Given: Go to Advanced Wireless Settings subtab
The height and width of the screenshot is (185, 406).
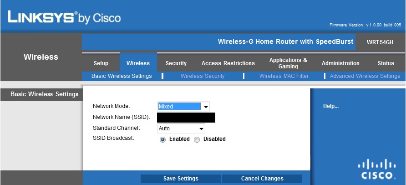Looking at the screenshot, I should (365, 76).
